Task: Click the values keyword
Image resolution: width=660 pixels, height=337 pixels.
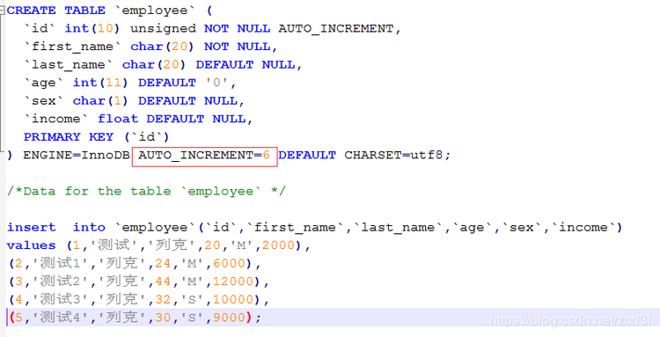Action: coord(31,245)
